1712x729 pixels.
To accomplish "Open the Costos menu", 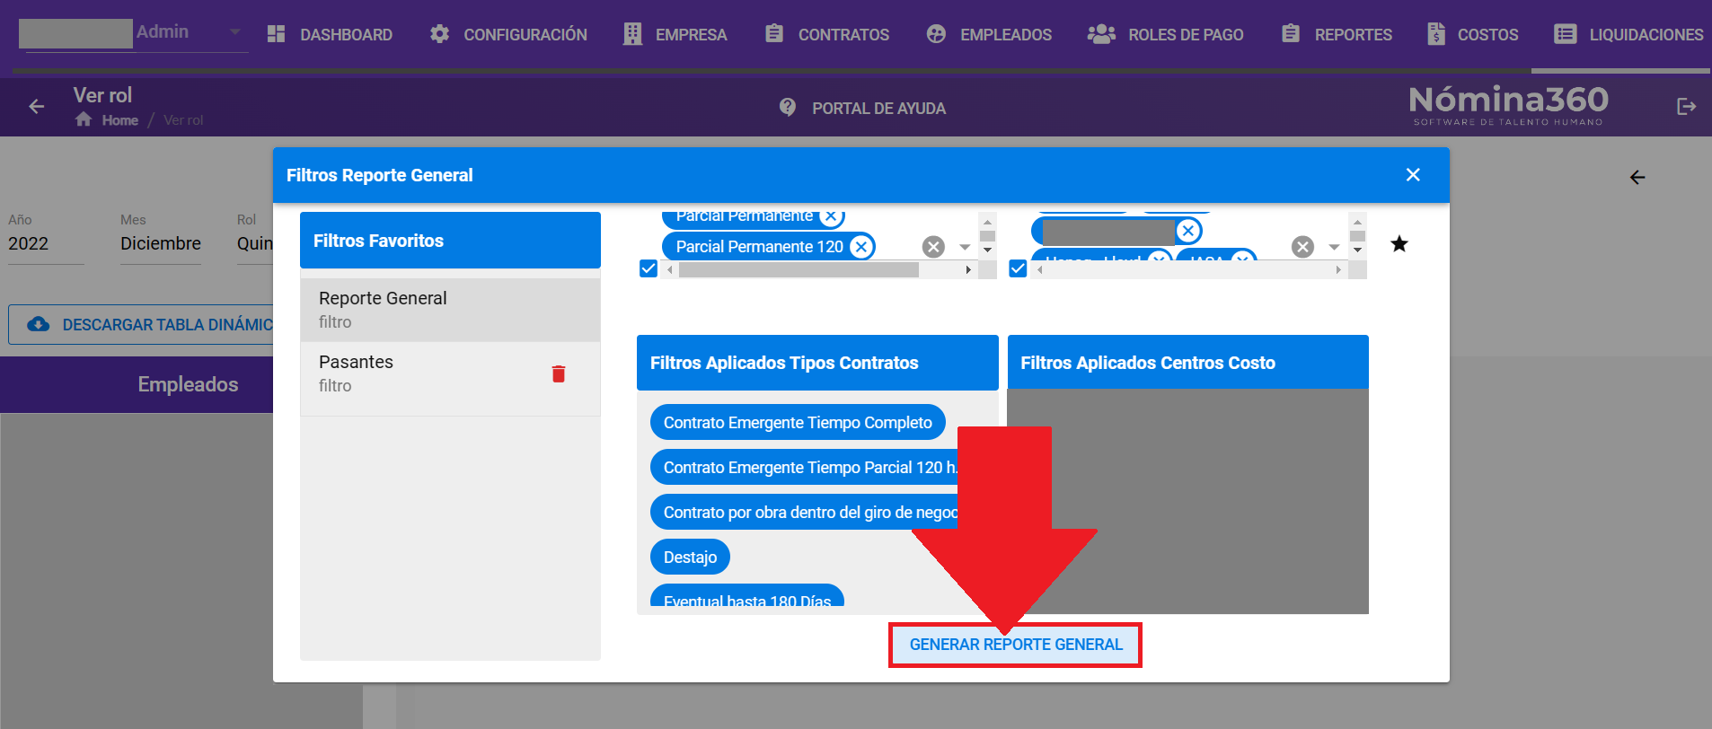I will coord(1473,34).
